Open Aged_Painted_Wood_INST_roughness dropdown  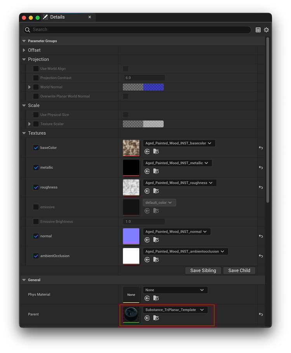180,183
